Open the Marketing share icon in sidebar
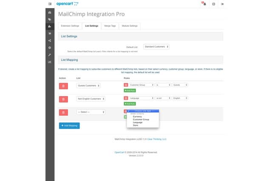 pos(50,41)
